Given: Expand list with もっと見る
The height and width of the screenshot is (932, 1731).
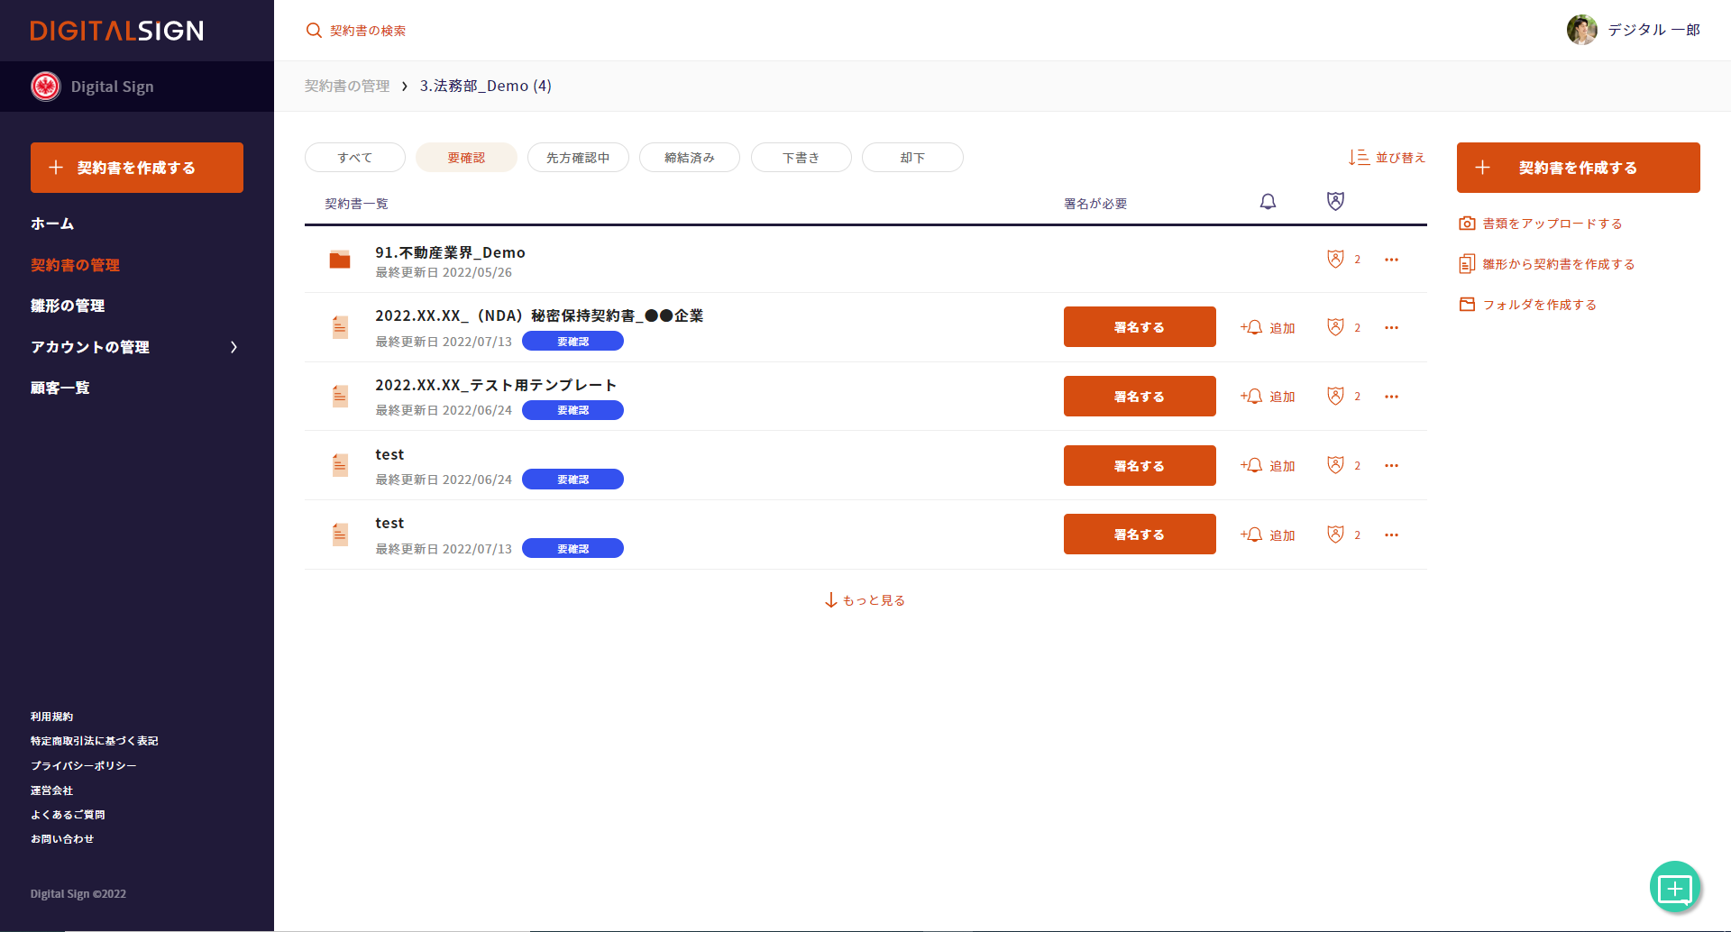Looking at the screenshot, I should tap(865, 600).
